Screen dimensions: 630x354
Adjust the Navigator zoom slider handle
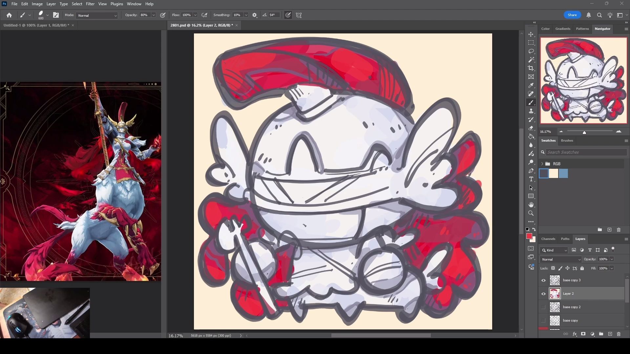(584, 132)
